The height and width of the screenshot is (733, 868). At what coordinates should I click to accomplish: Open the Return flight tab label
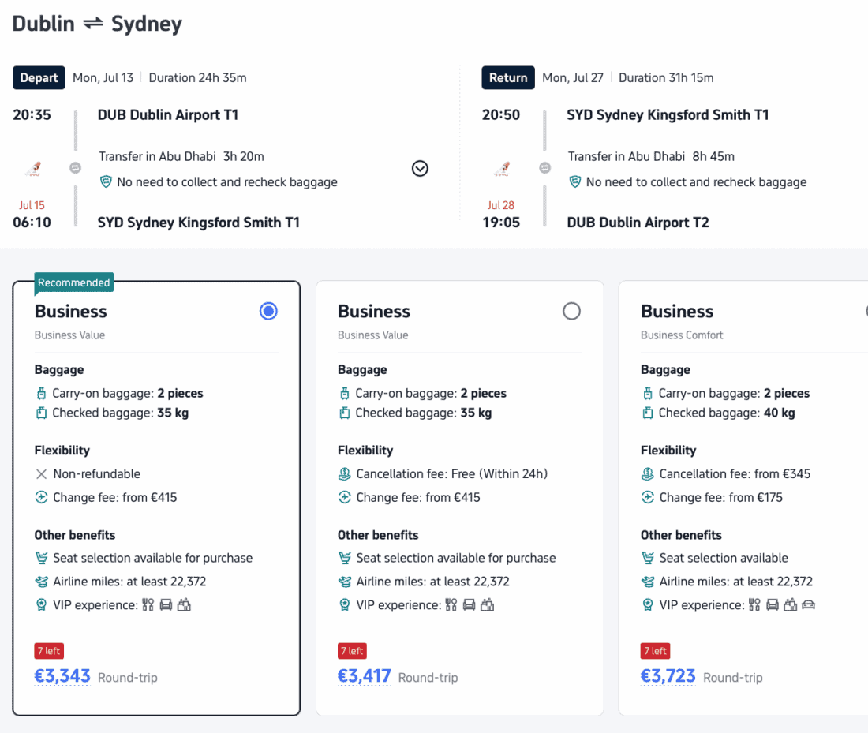pyautogui.click(x=508, y=77)
